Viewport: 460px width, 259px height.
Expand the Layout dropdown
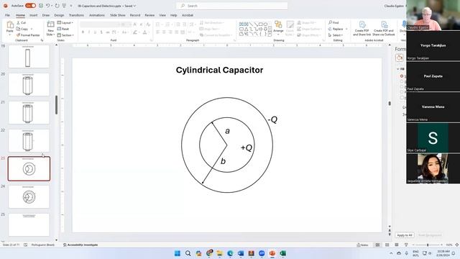[65, 22]
